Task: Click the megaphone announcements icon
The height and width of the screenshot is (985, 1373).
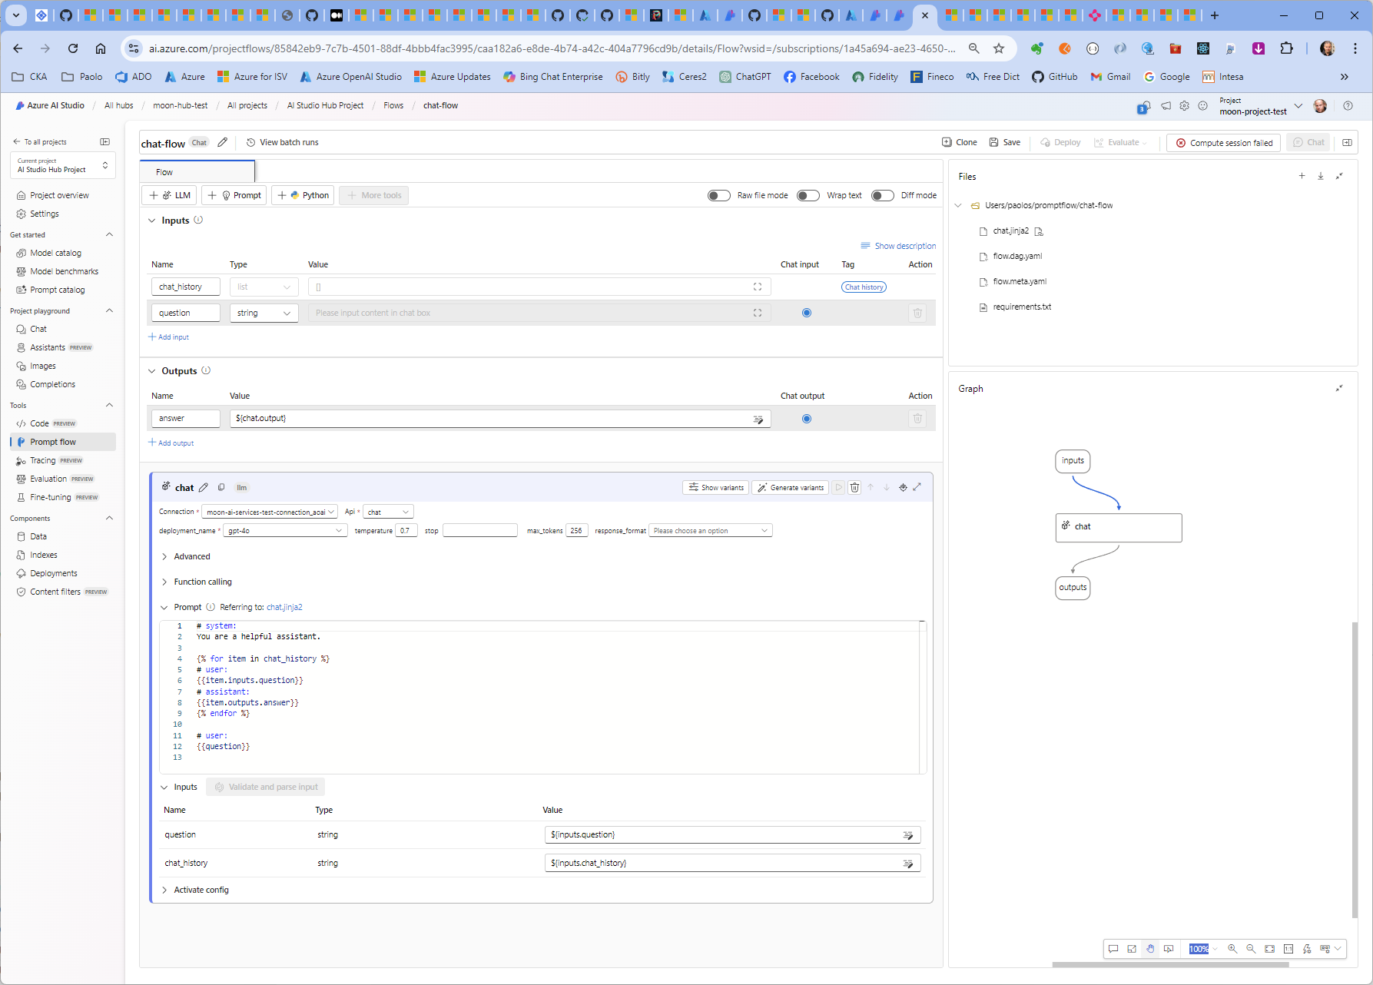Action: pyautogui.click(x=1166, y=106)
